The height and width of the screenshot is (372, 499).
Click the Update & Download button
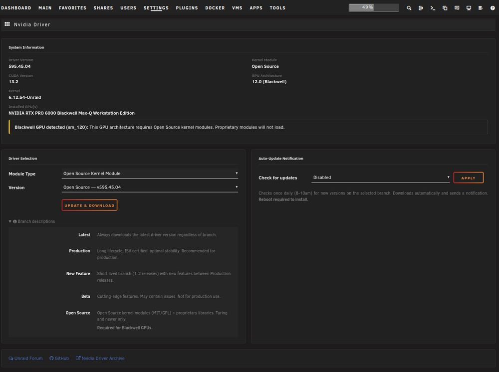tap(89, 205)
